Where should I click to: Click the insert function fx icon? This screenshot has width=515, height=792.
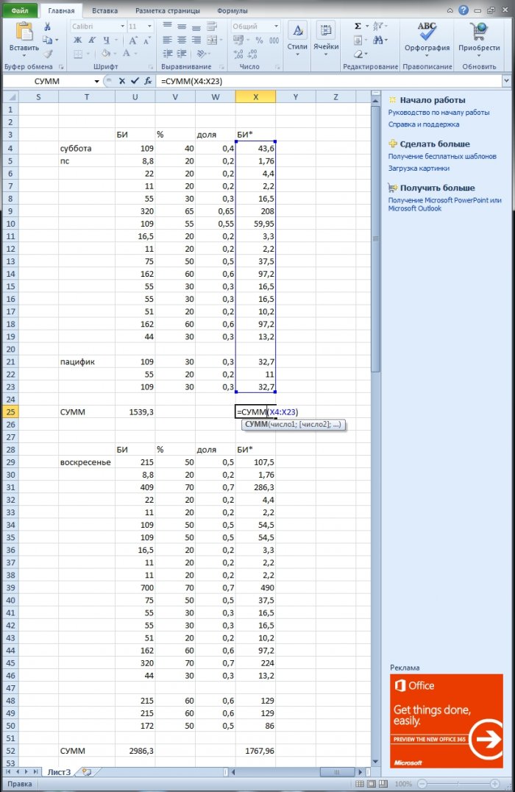[148, 81]
